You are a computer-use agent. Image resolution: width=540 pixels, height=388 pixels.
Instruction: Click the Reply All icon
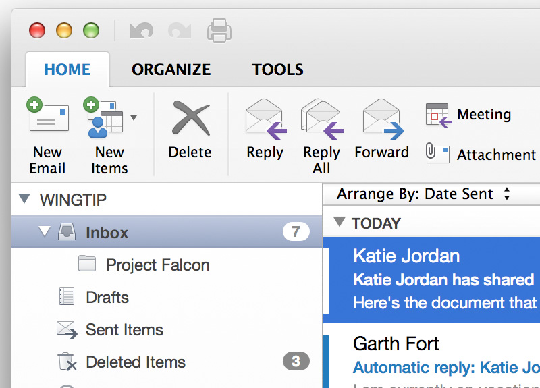pyautogui.click(x=322, y=119)
